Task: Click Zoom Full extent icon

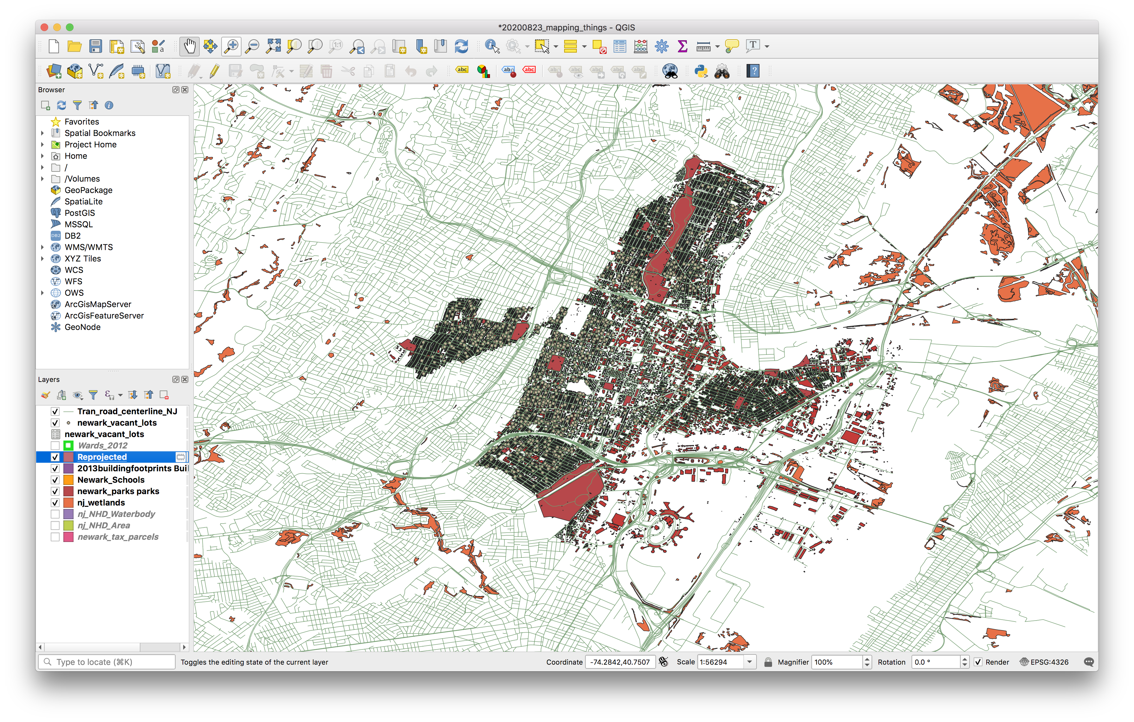Action: [x=273, y=46]
